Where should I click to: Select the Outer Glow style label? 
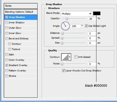[x=15, y=28]
